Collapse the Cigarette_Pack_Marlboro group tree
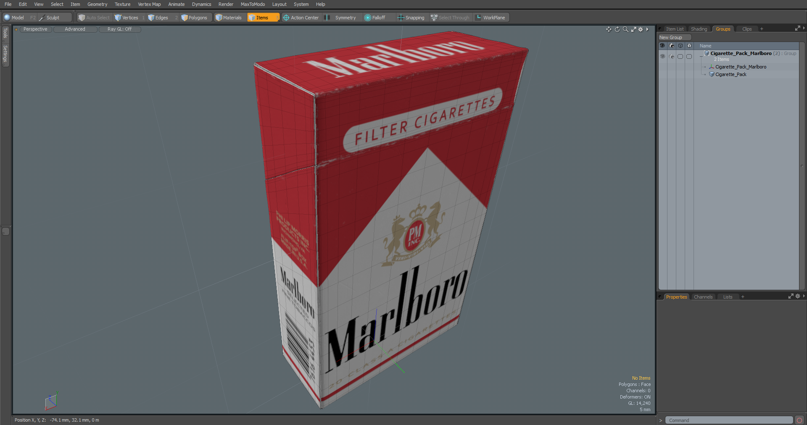 click(x=701, y=56)
